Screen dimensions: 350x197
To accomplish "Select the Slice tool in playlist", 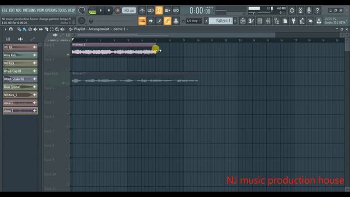I will coord(46,29).
